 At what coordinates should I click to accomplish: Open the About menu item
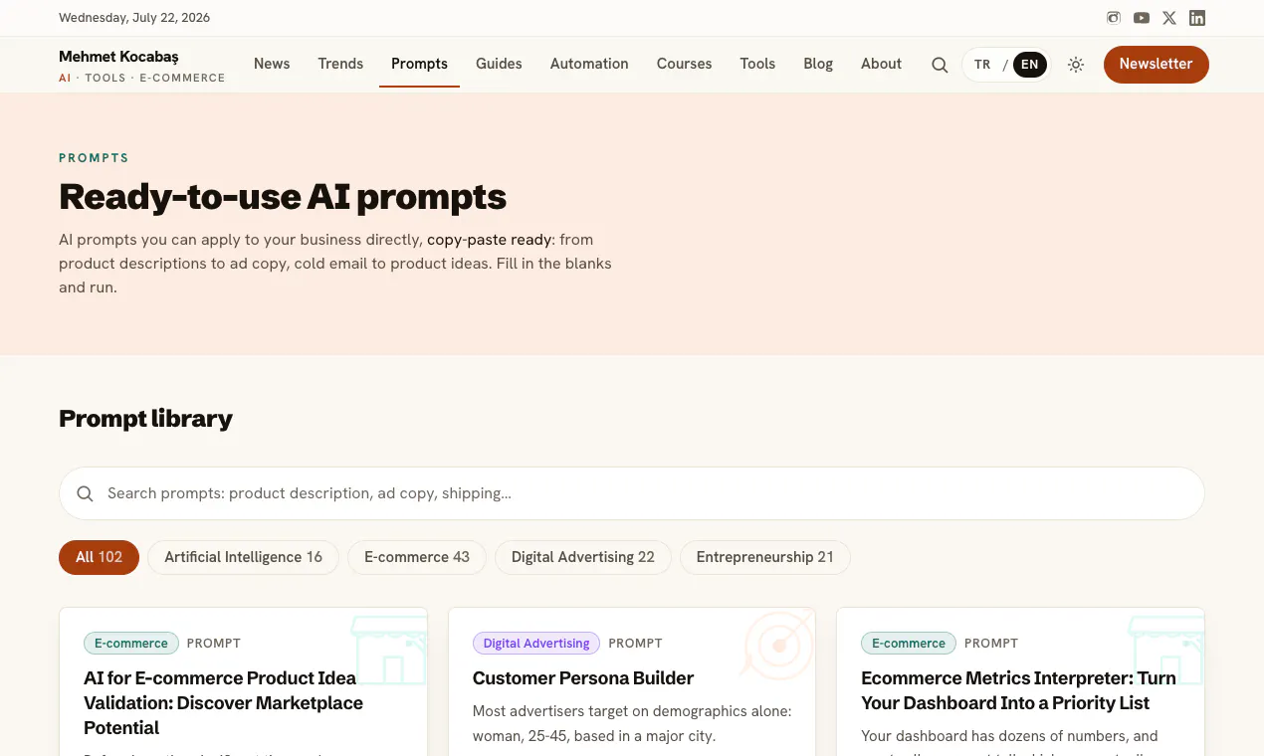(881, 64)
